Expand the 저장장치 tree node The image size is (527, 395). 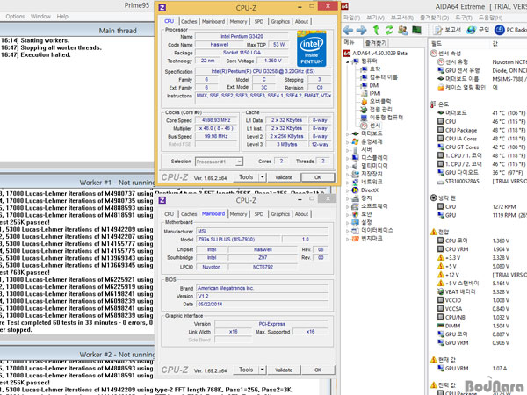coord(348,174)
